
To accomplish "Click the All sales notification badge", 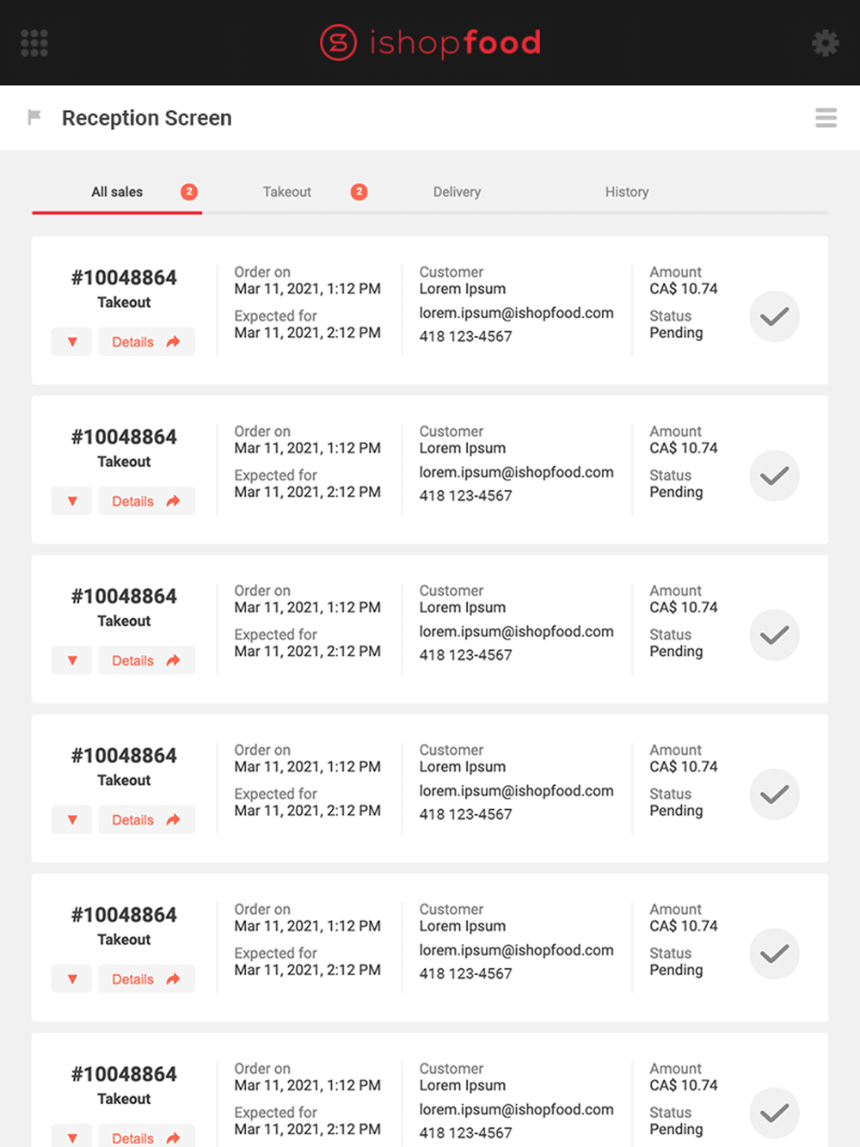I will point(189,192).
